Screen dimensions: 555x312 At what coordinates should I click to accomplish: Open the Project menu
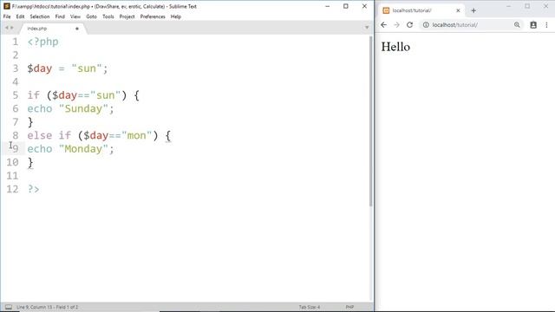click(127, 16)
